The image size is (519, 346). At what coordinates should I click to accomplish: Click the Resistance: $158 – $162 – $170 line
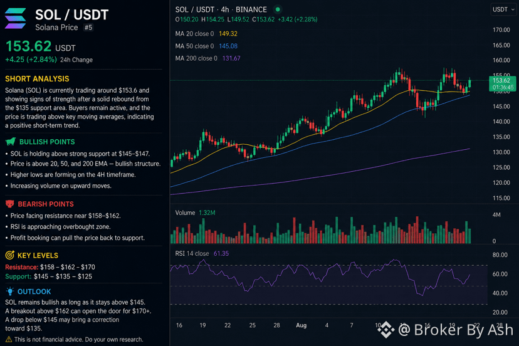click(50, 267)
